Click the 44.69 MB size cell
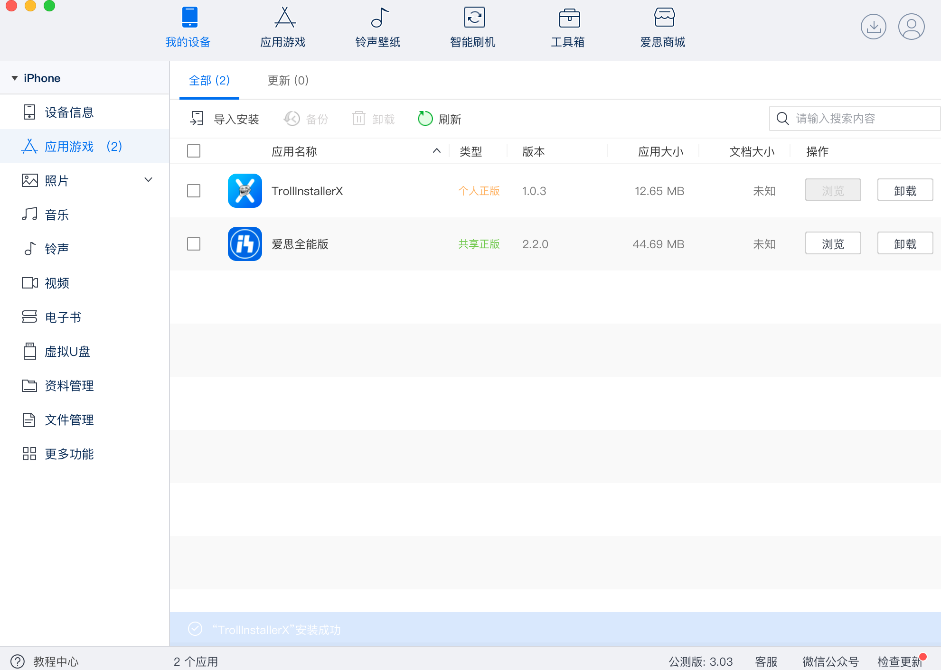Viewport: 941px width, 670px height. tap(659, 244)
